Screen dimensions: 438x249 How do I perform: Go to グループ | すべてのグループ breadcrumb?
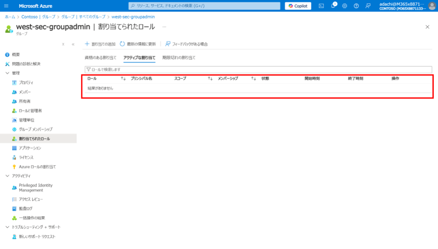[x=83, y=17]
